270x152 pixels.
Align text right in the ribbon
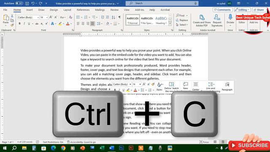(x=88, y=24)
